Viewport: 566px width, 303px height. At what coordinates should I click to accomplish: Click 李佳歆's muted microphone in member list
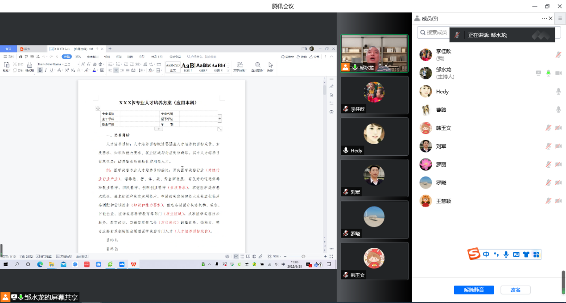point(558,55)
